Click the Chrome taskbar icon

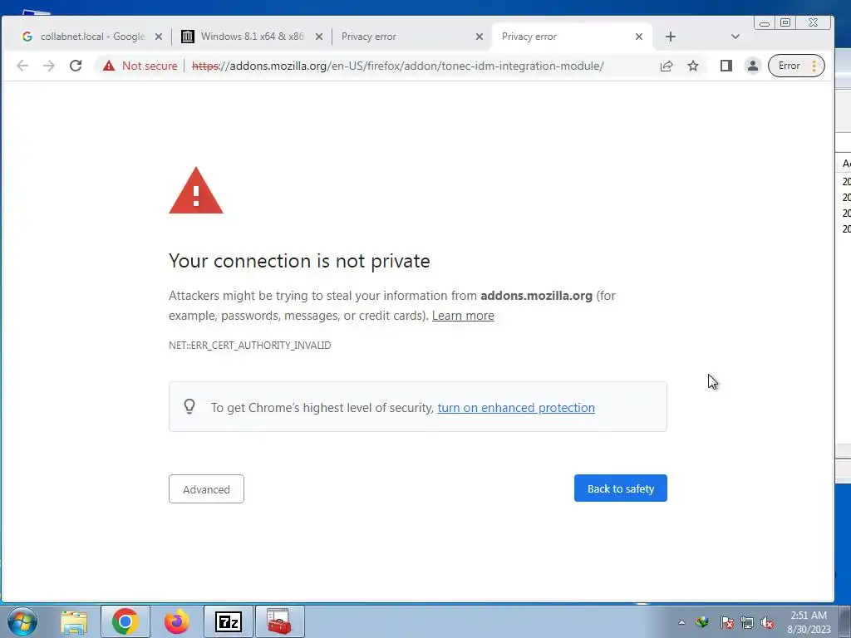[x=125, y=621]
